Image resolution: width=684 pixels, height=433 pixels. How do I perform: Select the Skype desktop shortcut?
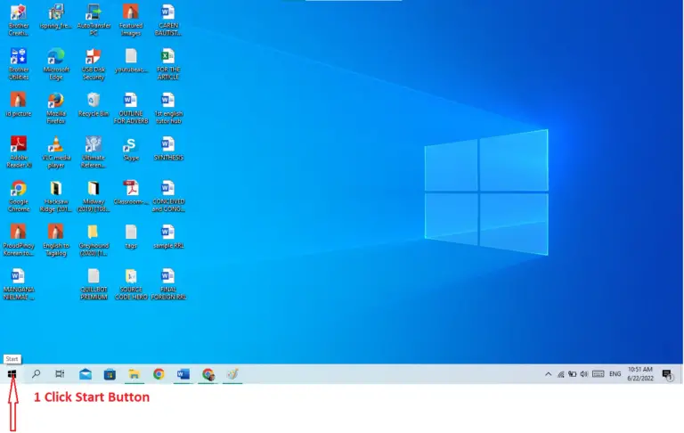[131, 149]
